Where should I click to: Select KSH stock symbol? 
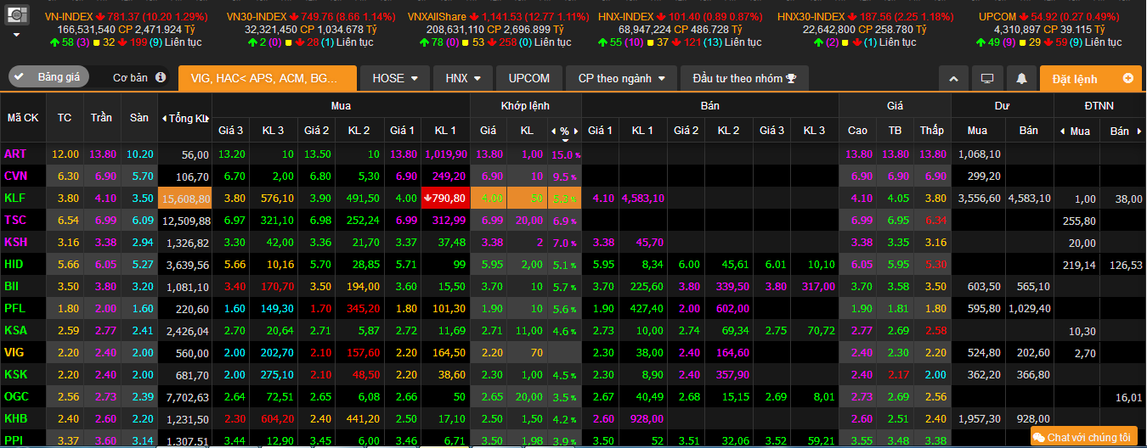pos(16,242)
